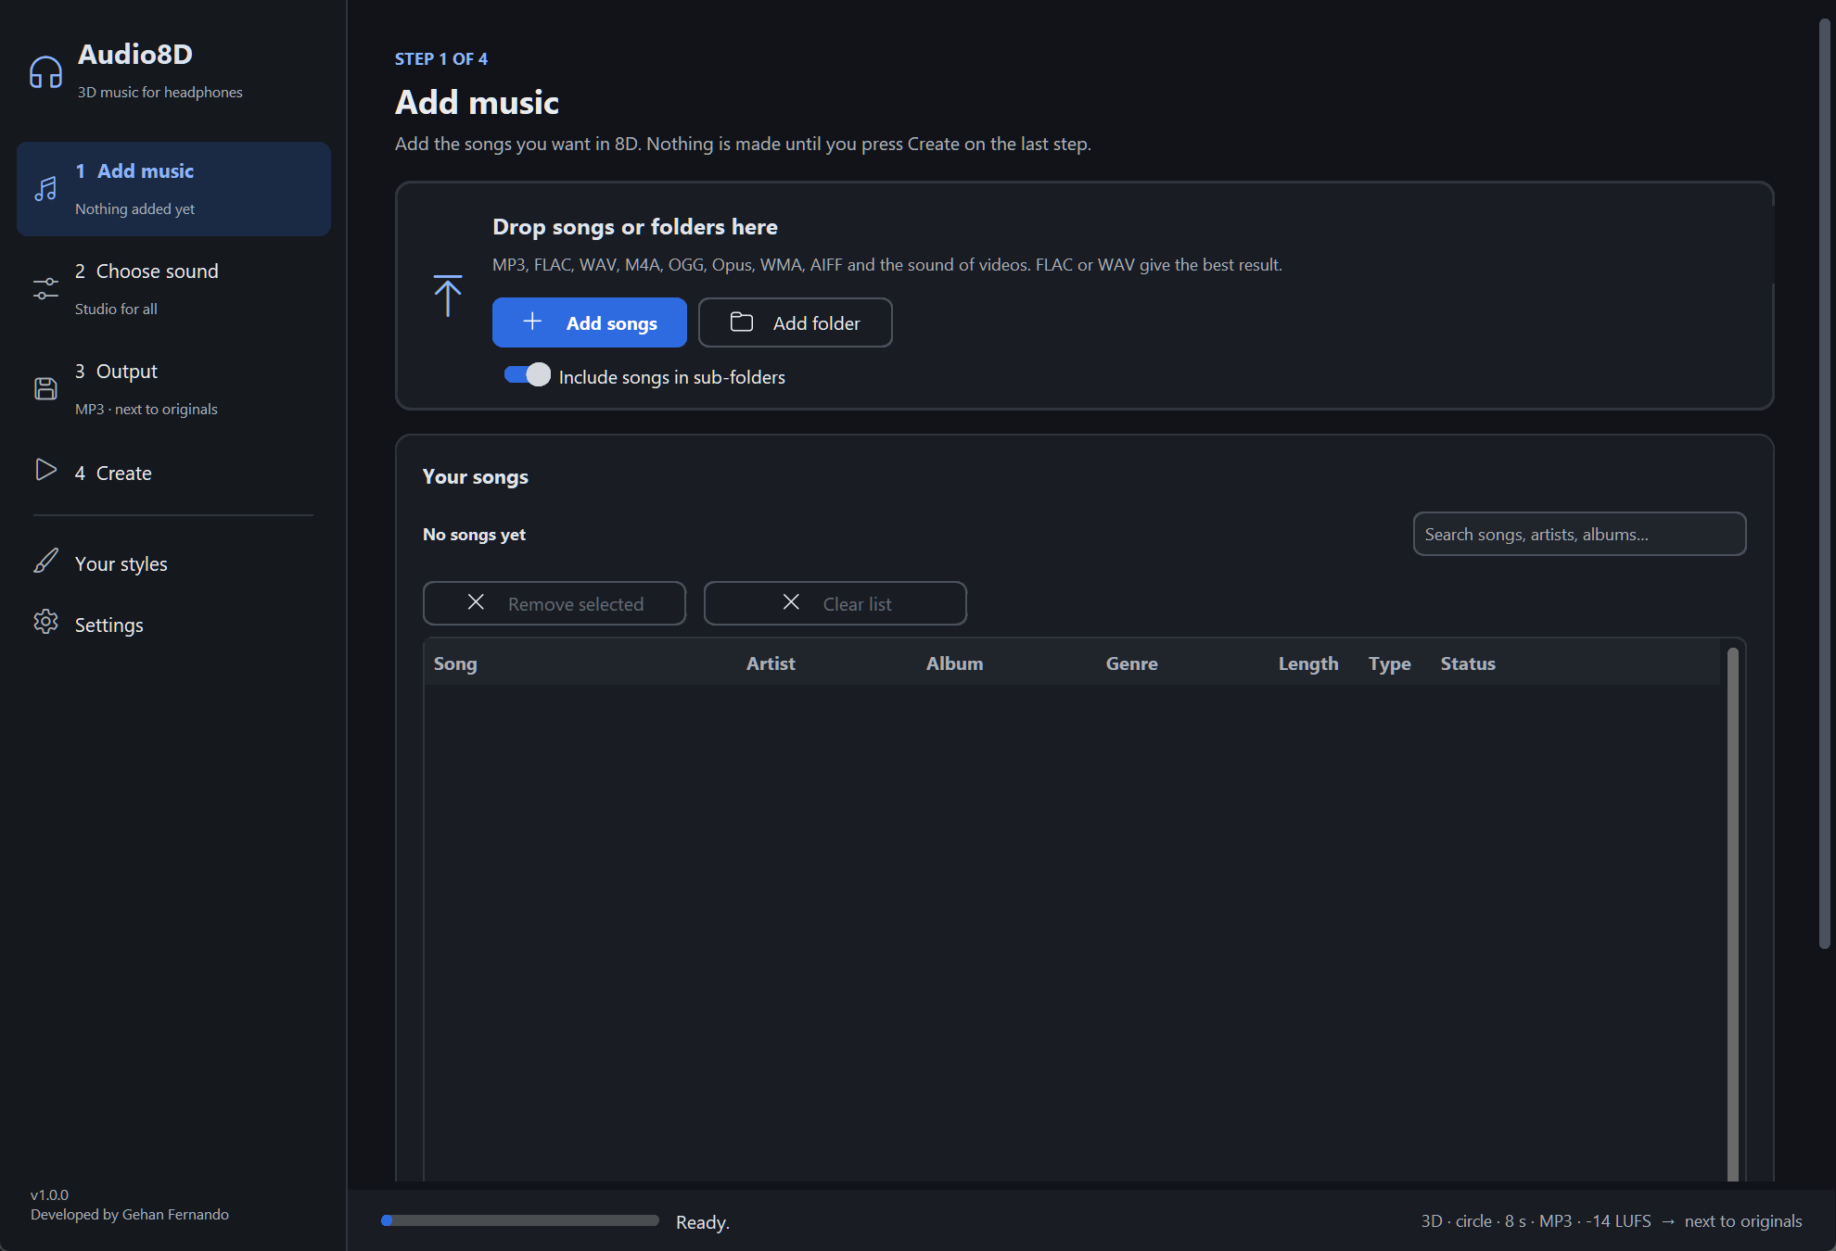The width and height of the screenshot is (1836, 1251).
Task: Click the save disk icon beside Output
Action: coord(45,388)
